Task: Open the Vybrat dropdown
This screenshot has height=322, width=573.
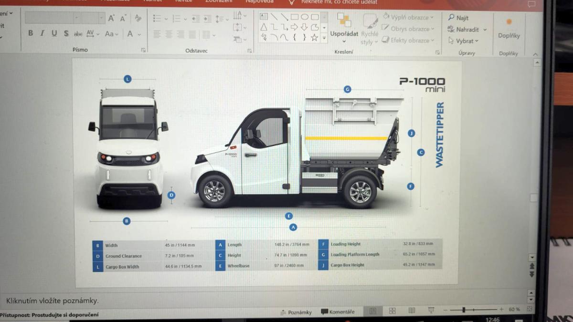Action: 477,41
